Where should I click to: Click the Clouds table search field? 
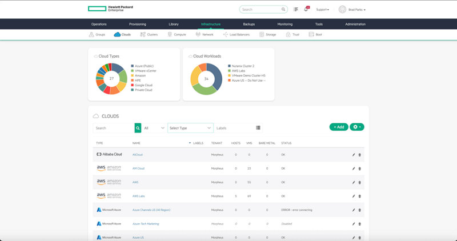(113, 128)
